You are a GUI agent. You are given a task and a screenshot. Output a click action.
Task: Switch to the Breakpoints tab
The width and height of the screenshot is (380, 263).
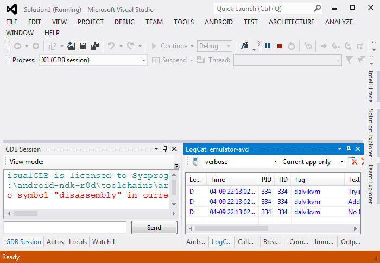click(272, 242)
